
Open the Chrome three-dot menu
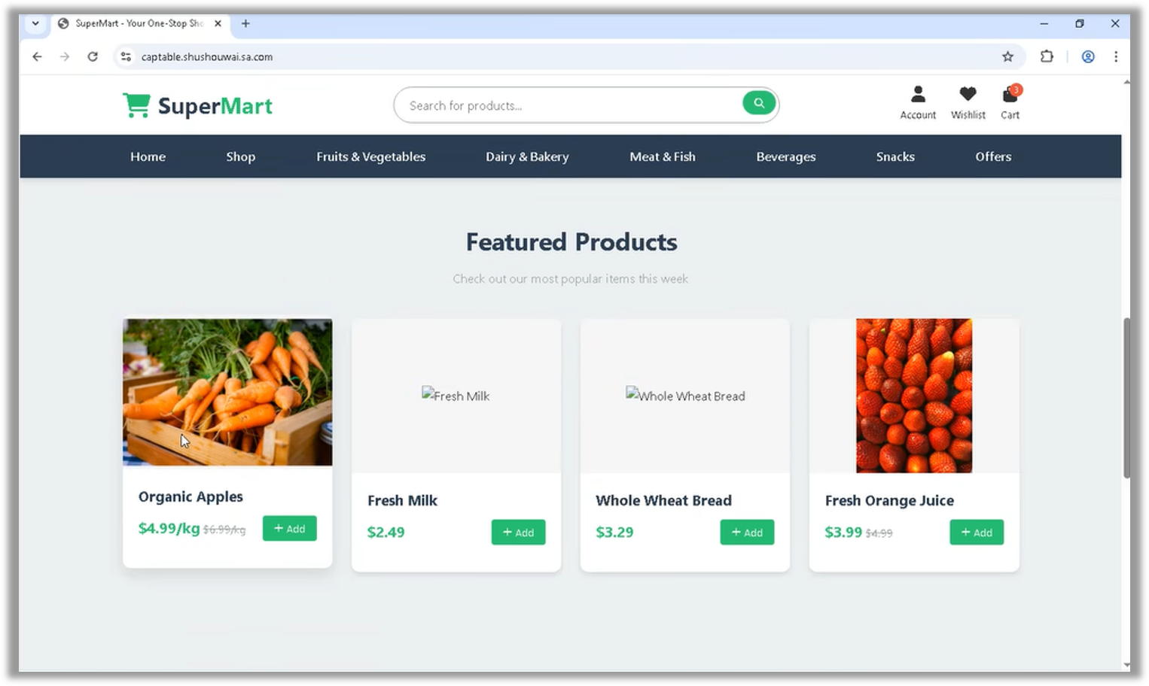pos(1116,56)
